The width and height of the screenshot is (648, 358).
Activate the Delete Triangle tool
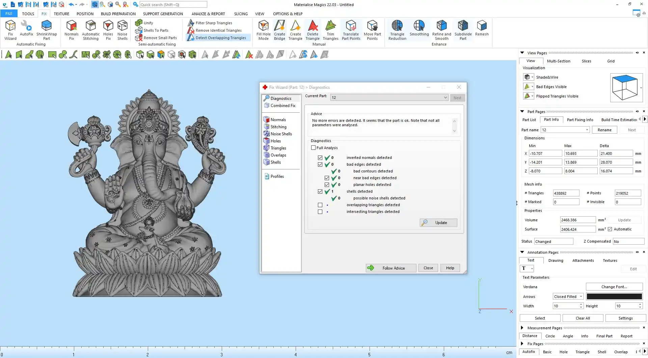313,30
